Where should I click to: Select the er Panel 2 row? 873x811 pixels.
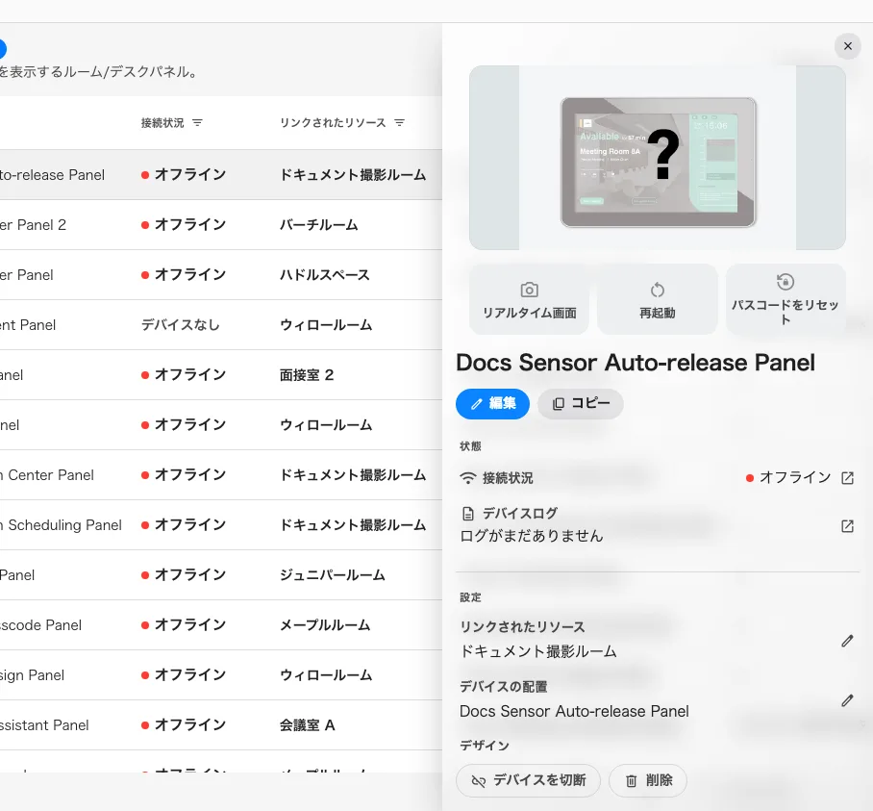[221, 225]
